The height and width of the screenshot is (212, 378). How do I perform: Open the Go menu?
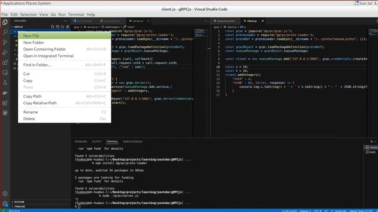point(53,14)
